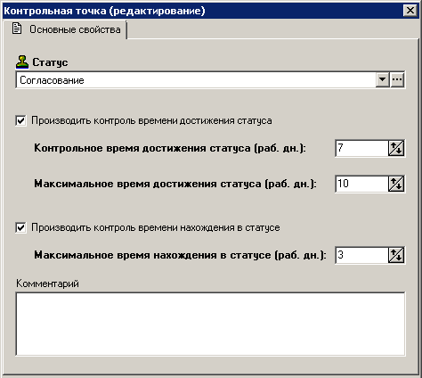Click the Статус bold label
Screen dimensions: 422x378
click(50, 62)
